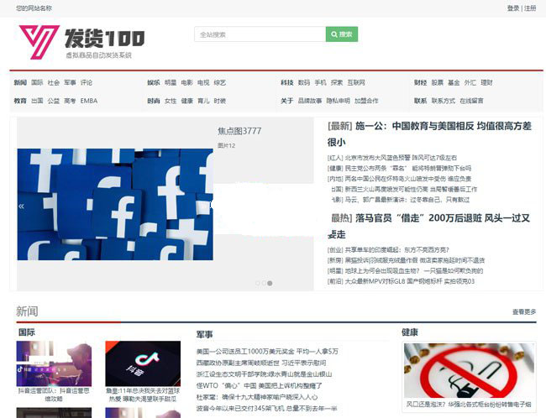Open the 股票 navigation link
Image resolution: width=546 pixels, height=418 pixels.
[438, 82]
